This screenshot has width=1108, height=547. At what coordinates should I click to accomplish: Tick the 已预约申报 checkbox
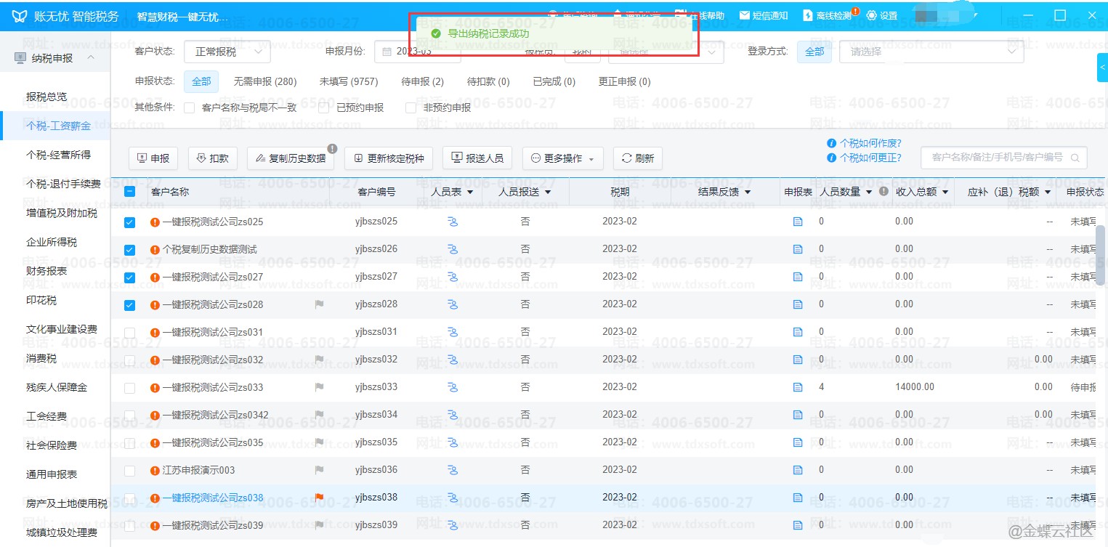pyautogui.click(x=324, y=108)
